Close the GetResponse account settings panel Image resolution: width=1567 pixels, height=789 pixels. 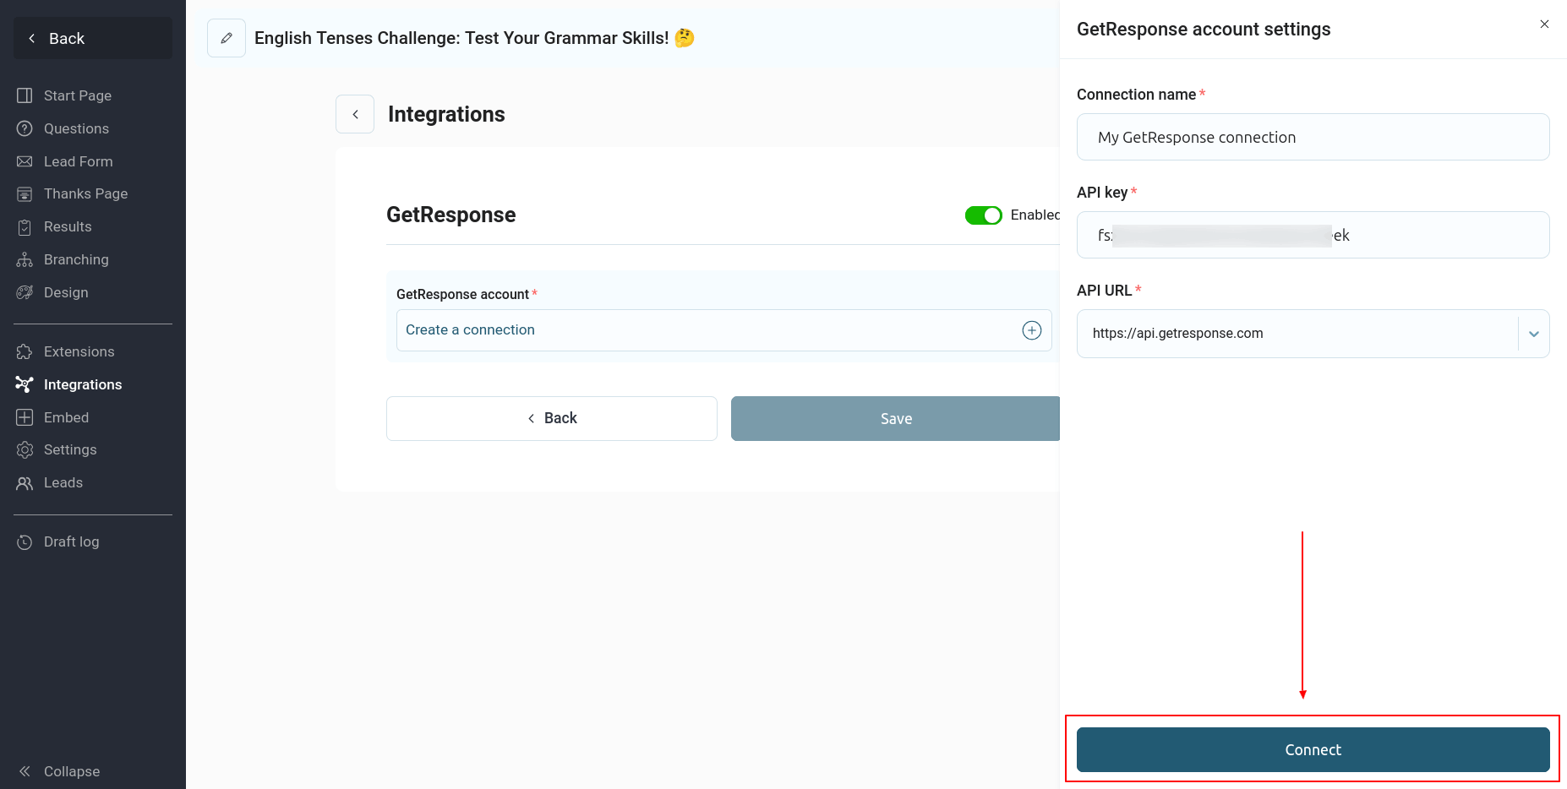point(1543,24)
